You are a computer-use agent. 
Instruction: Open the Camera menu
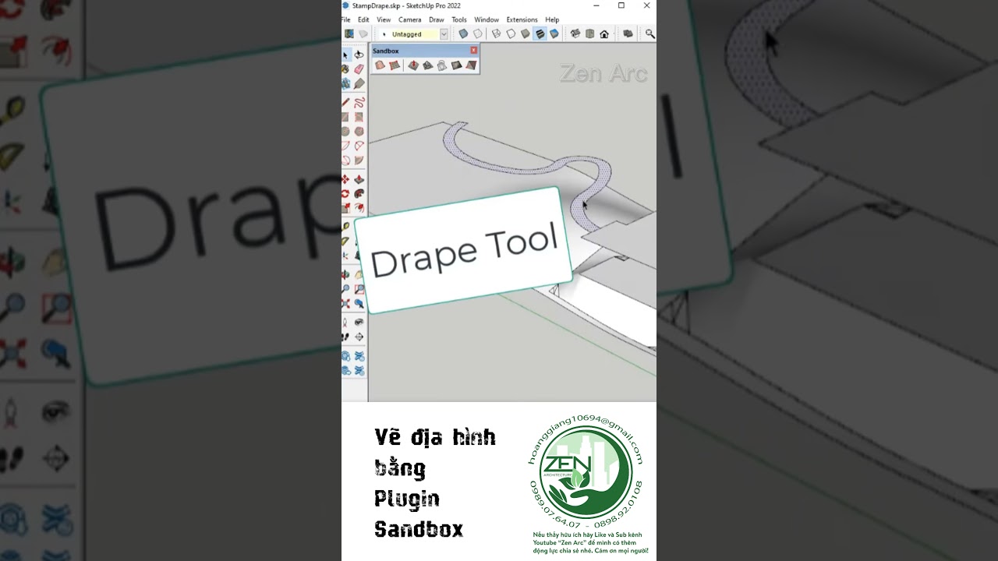click(409, 19)
